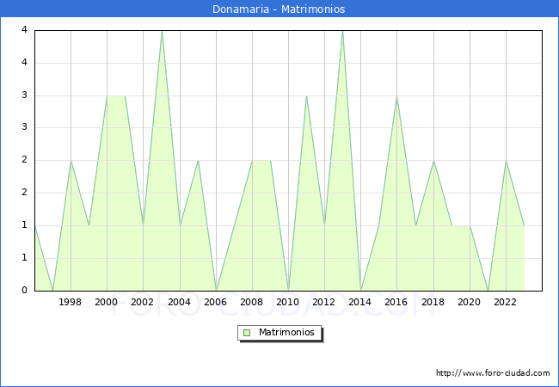Screen dimensions: 559x387
Task: Click the 'Matrimonios' legend label
Action: [286, 332]
